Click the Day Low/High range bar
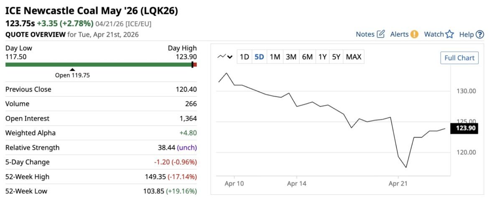 [100, 64]
